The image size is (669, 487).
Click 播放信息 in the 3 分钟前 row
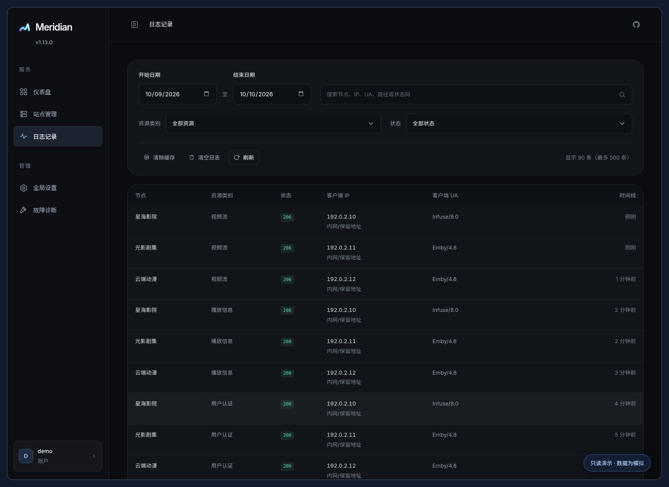(222, 373)
